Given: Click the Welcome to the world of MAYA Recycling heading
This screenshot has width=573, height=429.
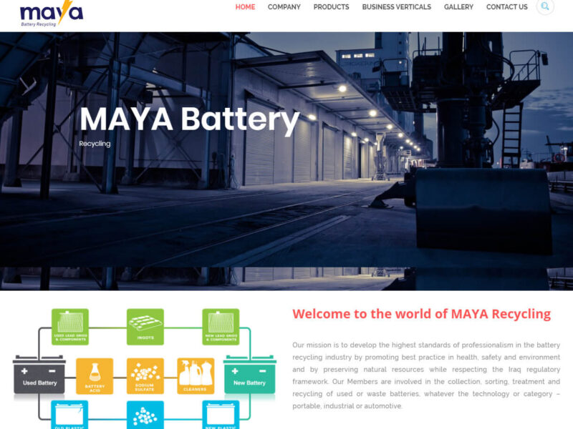Looking at the screenshot, I should [422, 314].
